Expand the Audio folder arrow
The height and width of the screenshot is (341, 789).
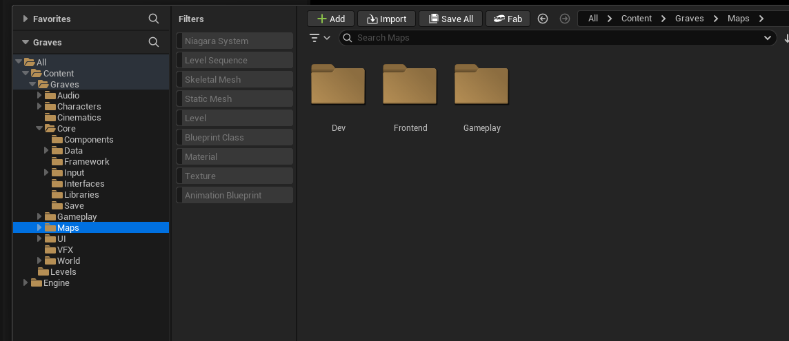click(x=40, y=95)
